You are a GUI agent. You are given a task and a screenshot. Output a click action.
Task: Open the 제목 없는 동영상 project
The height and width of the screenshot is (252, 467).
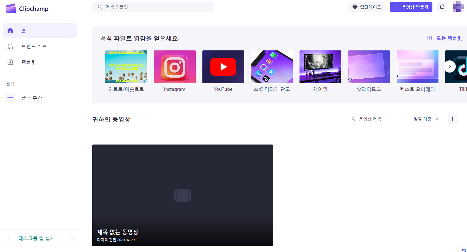coord(183,195)
